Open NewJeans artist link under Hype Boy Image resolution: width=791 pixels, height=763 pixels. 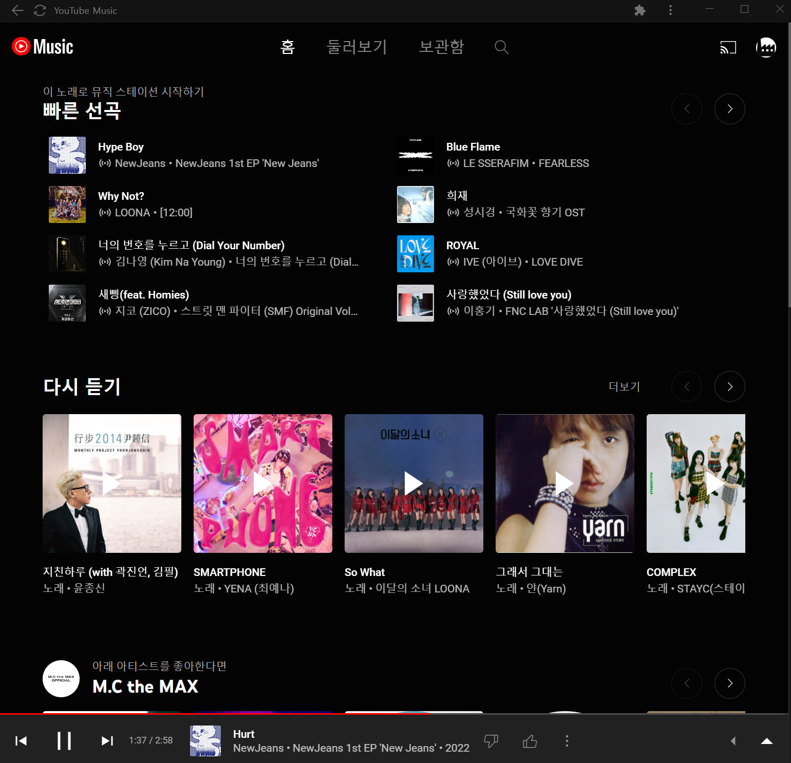click(140, 163)
